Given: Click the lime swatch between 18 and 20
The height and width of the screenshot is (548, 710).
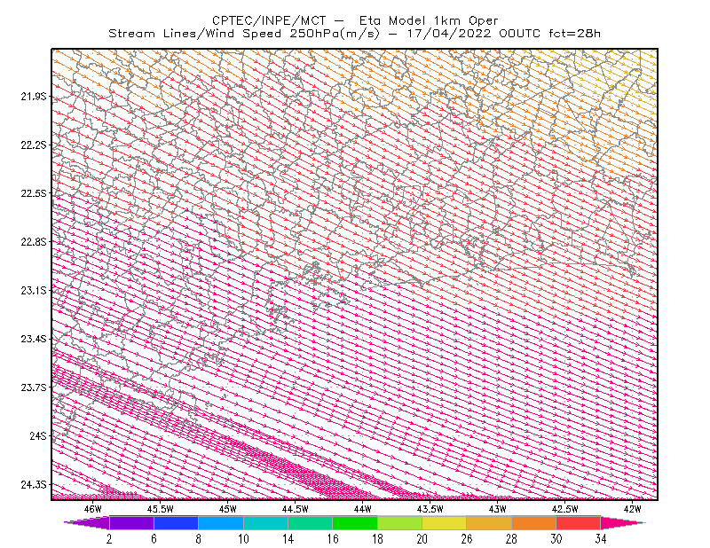Looking at the screenshot, I should (x=399, y=522).
